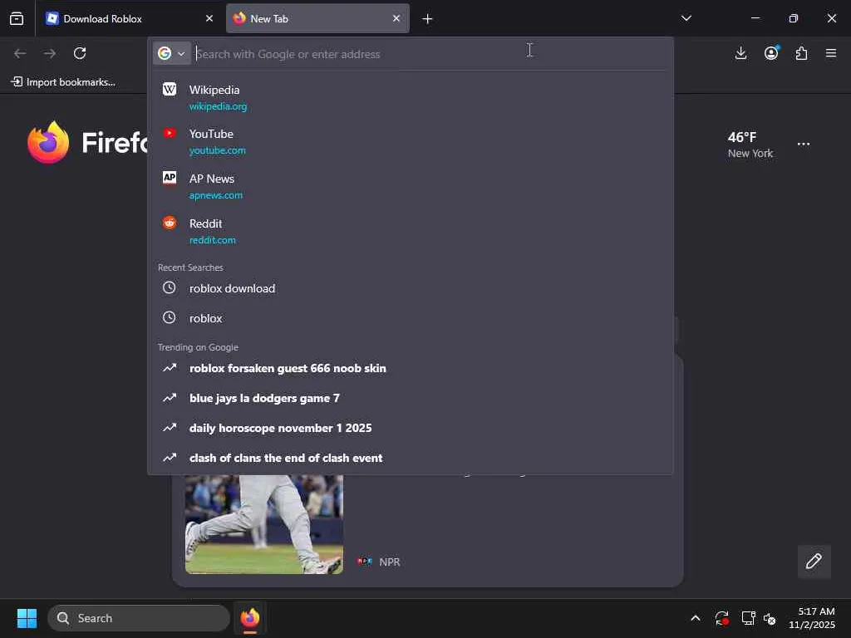
Task: Open the Extensions puzzle icon
Action: [x=801, y=53]
